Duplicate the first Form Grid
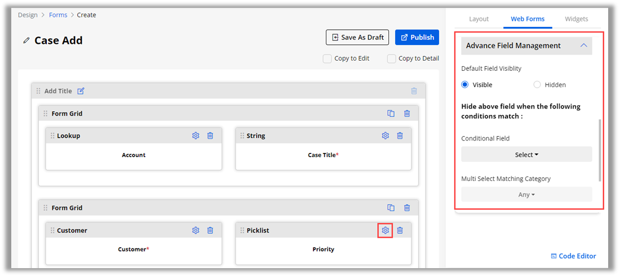The image size is (620, 276). [x=391, y=114]
